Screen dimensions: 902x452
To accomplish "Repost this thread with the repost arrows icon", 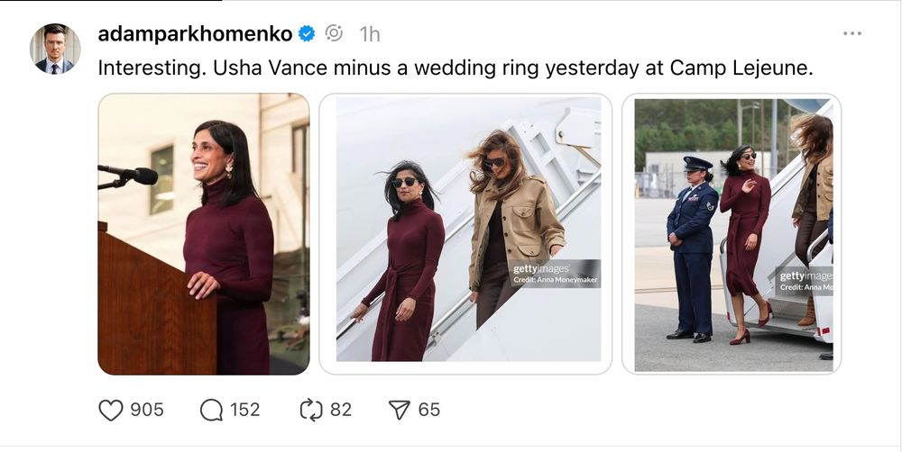I will coord(310,411).
